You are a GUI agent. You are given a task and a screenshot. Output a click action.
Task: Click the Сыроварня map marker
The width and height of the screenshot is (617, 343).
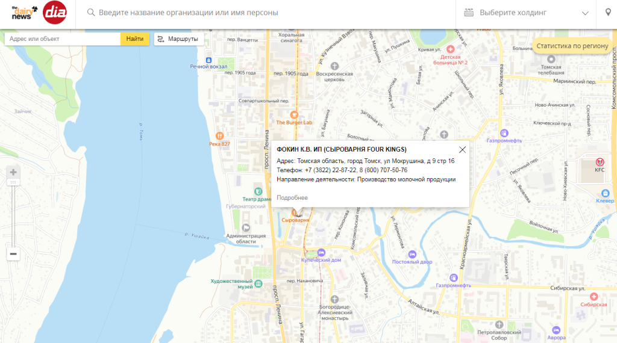[295, 213]
